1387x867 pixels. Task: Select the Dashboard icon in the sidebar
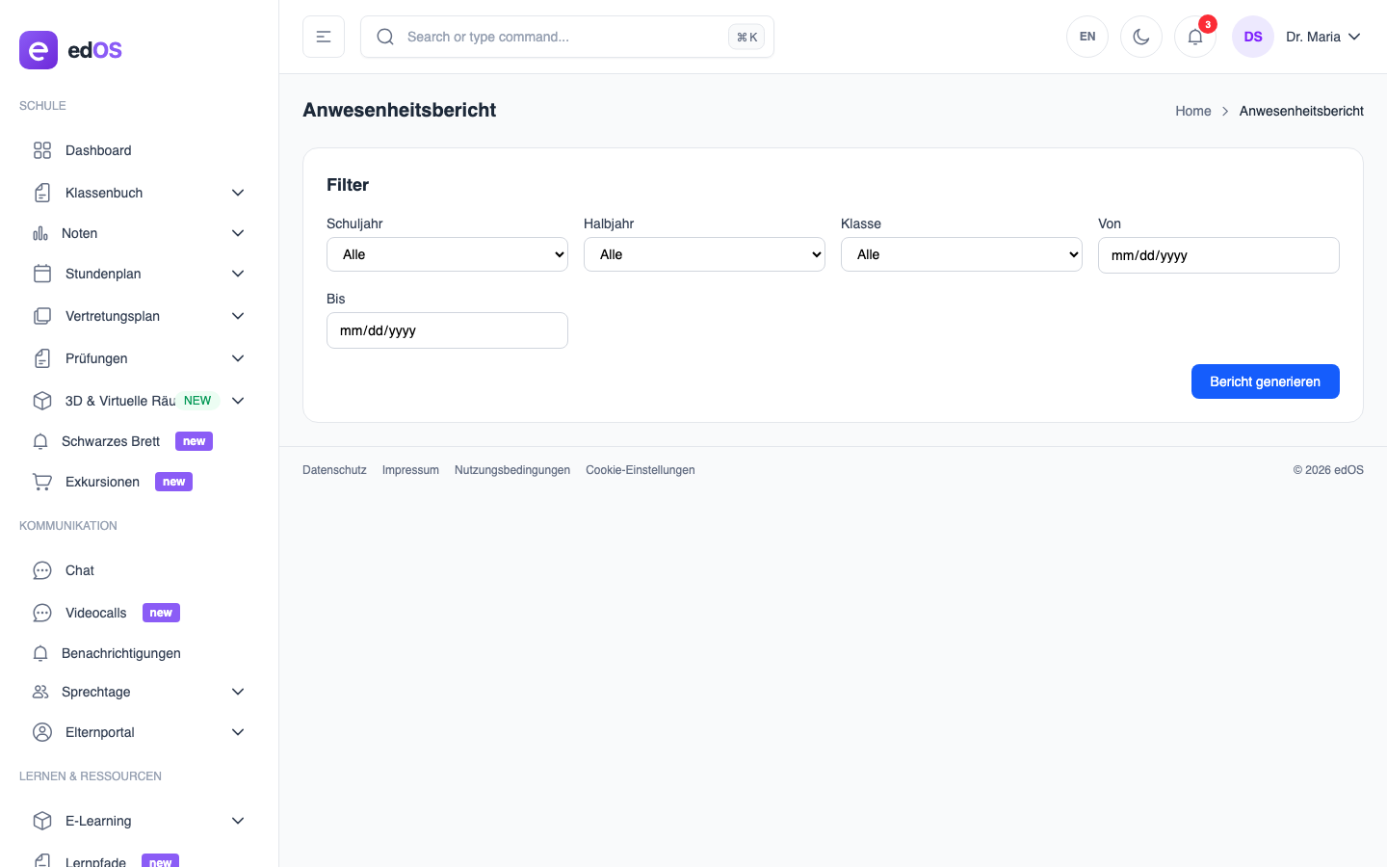pyautogui.click(x=42, y=150)
